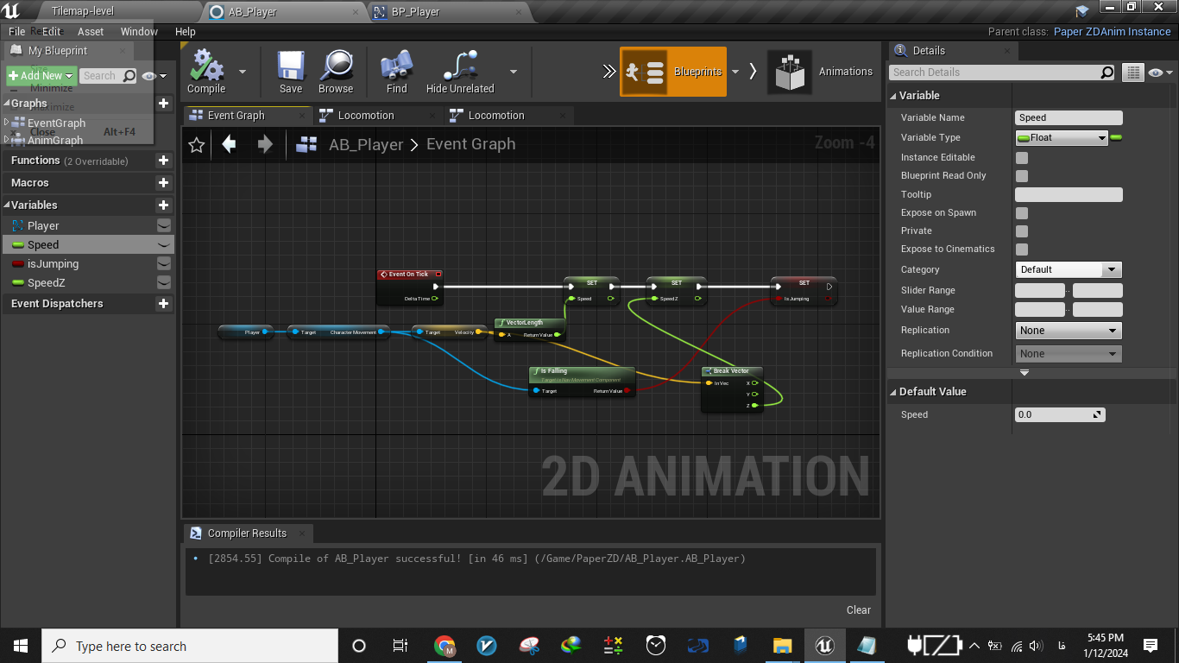Open Find with the binoculars icon
The image size is (1179, 663).
[x=396, y=67]
